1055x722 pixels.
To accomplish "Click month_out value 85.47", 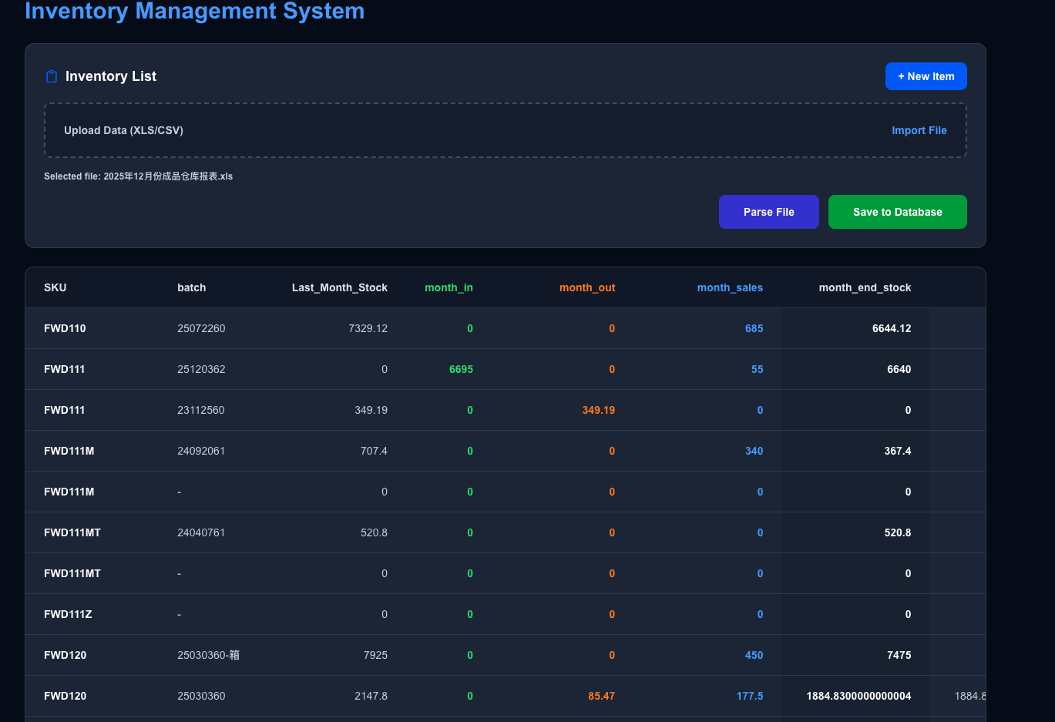I will (601, 696).
